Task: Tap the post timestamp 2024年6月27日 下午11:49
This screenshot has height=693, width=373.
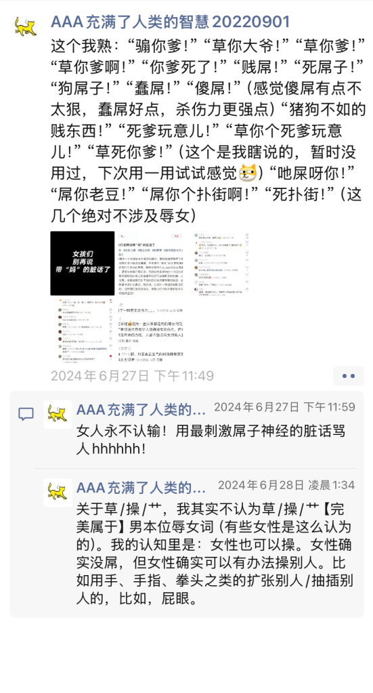Action: (x=133, y=376)
